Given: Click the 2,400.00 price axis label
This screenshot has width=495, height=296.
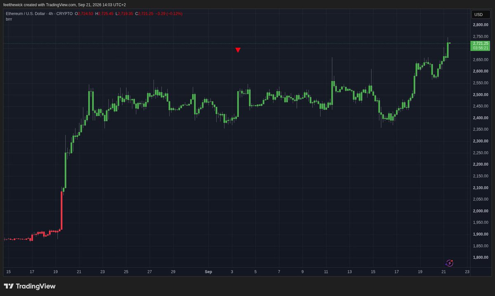Looking at the screenshot, I should coord(481,118).
